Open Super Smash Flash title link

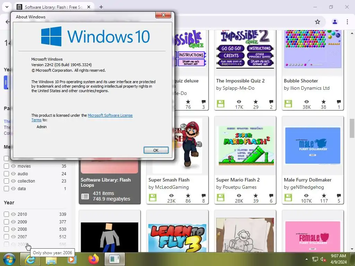(x=169, y=180)
